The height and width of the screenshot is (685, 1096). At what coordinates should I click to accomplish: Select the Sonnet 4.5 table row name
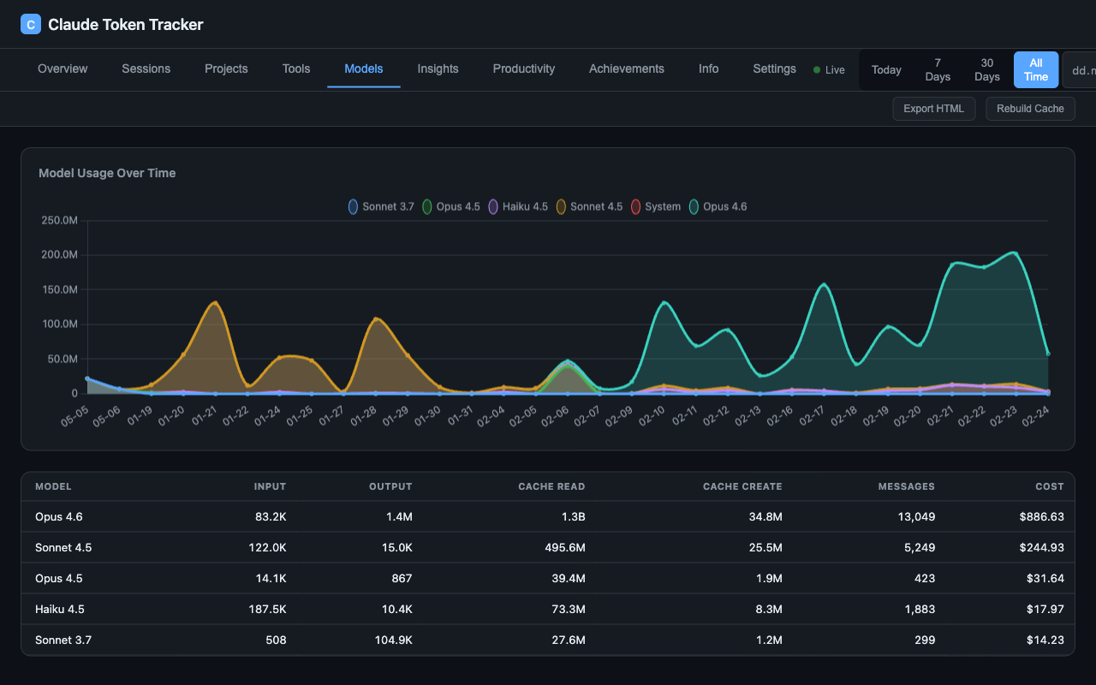coord(63,547)
